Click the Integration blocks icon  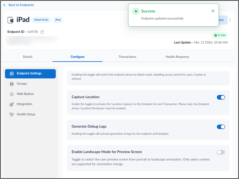point(12,104)
